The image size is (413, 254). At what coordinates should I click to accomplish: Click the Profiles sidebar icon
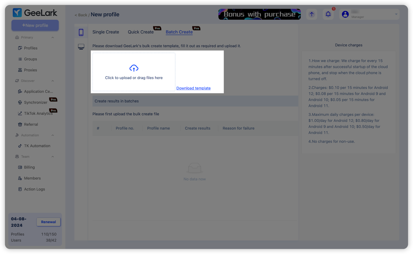pos(20,48)
